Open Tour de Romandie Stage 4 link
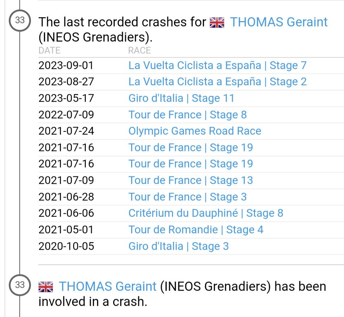This screenshot has width=344, height=317. point(196,230)
